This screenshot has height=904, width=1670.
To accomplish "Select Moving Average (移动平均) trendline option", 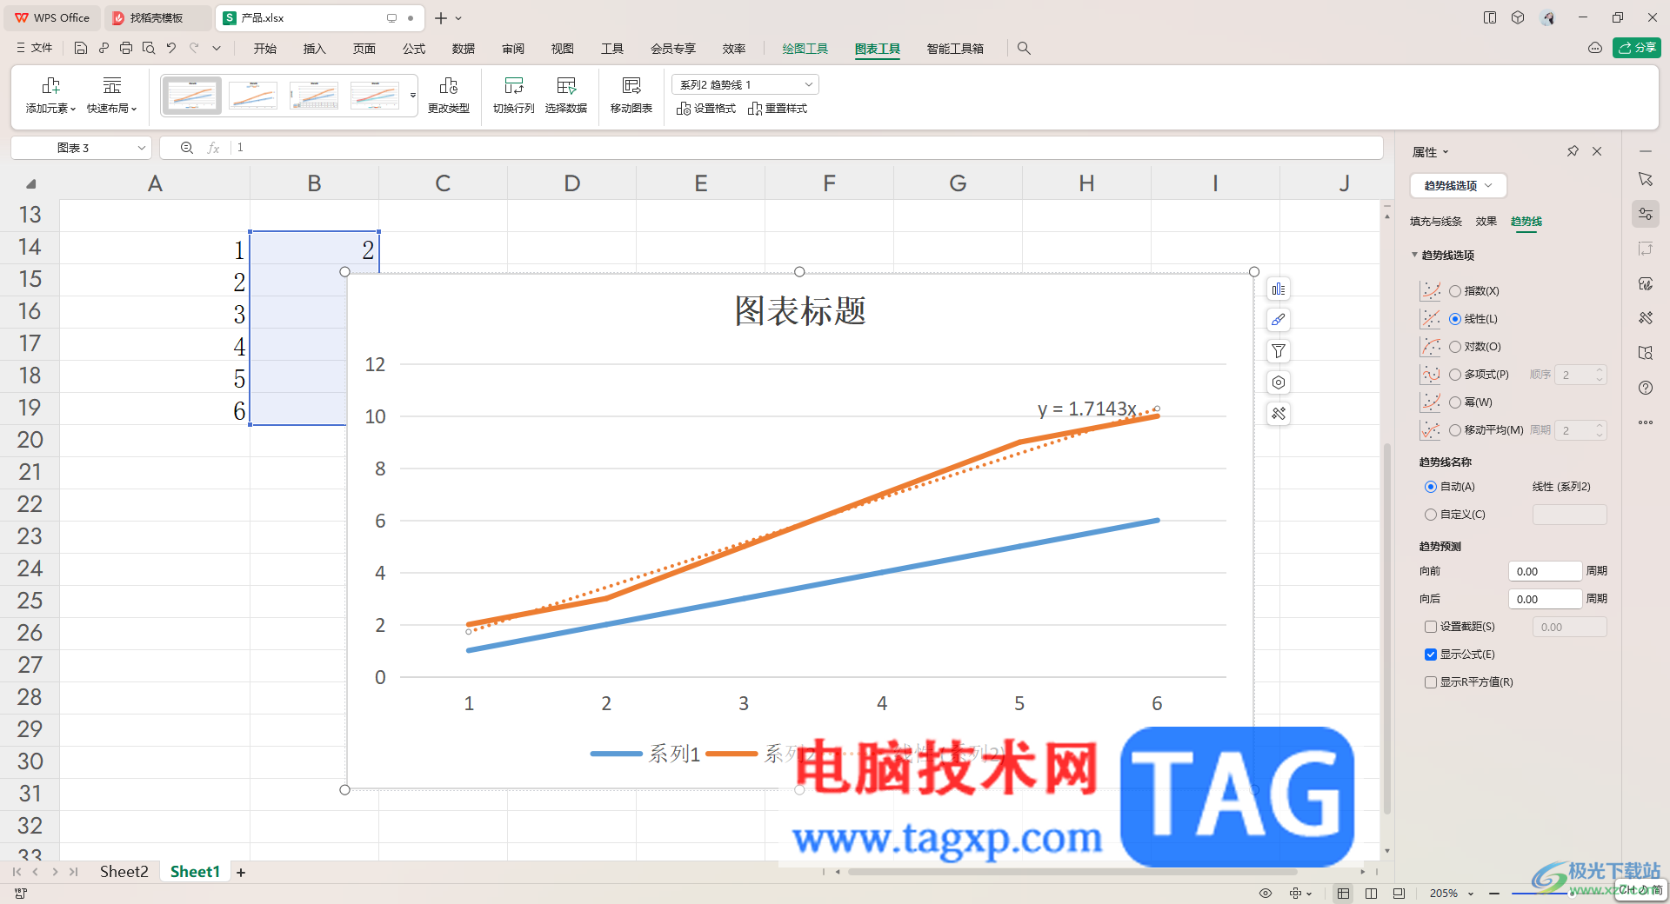I will pyautogui.click(x=1455, y=430).
